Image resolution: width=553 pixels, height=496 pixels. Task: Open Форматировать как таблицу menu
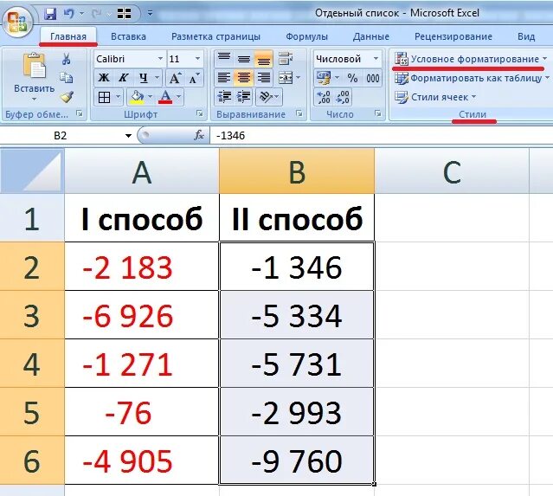click(472, 78)
